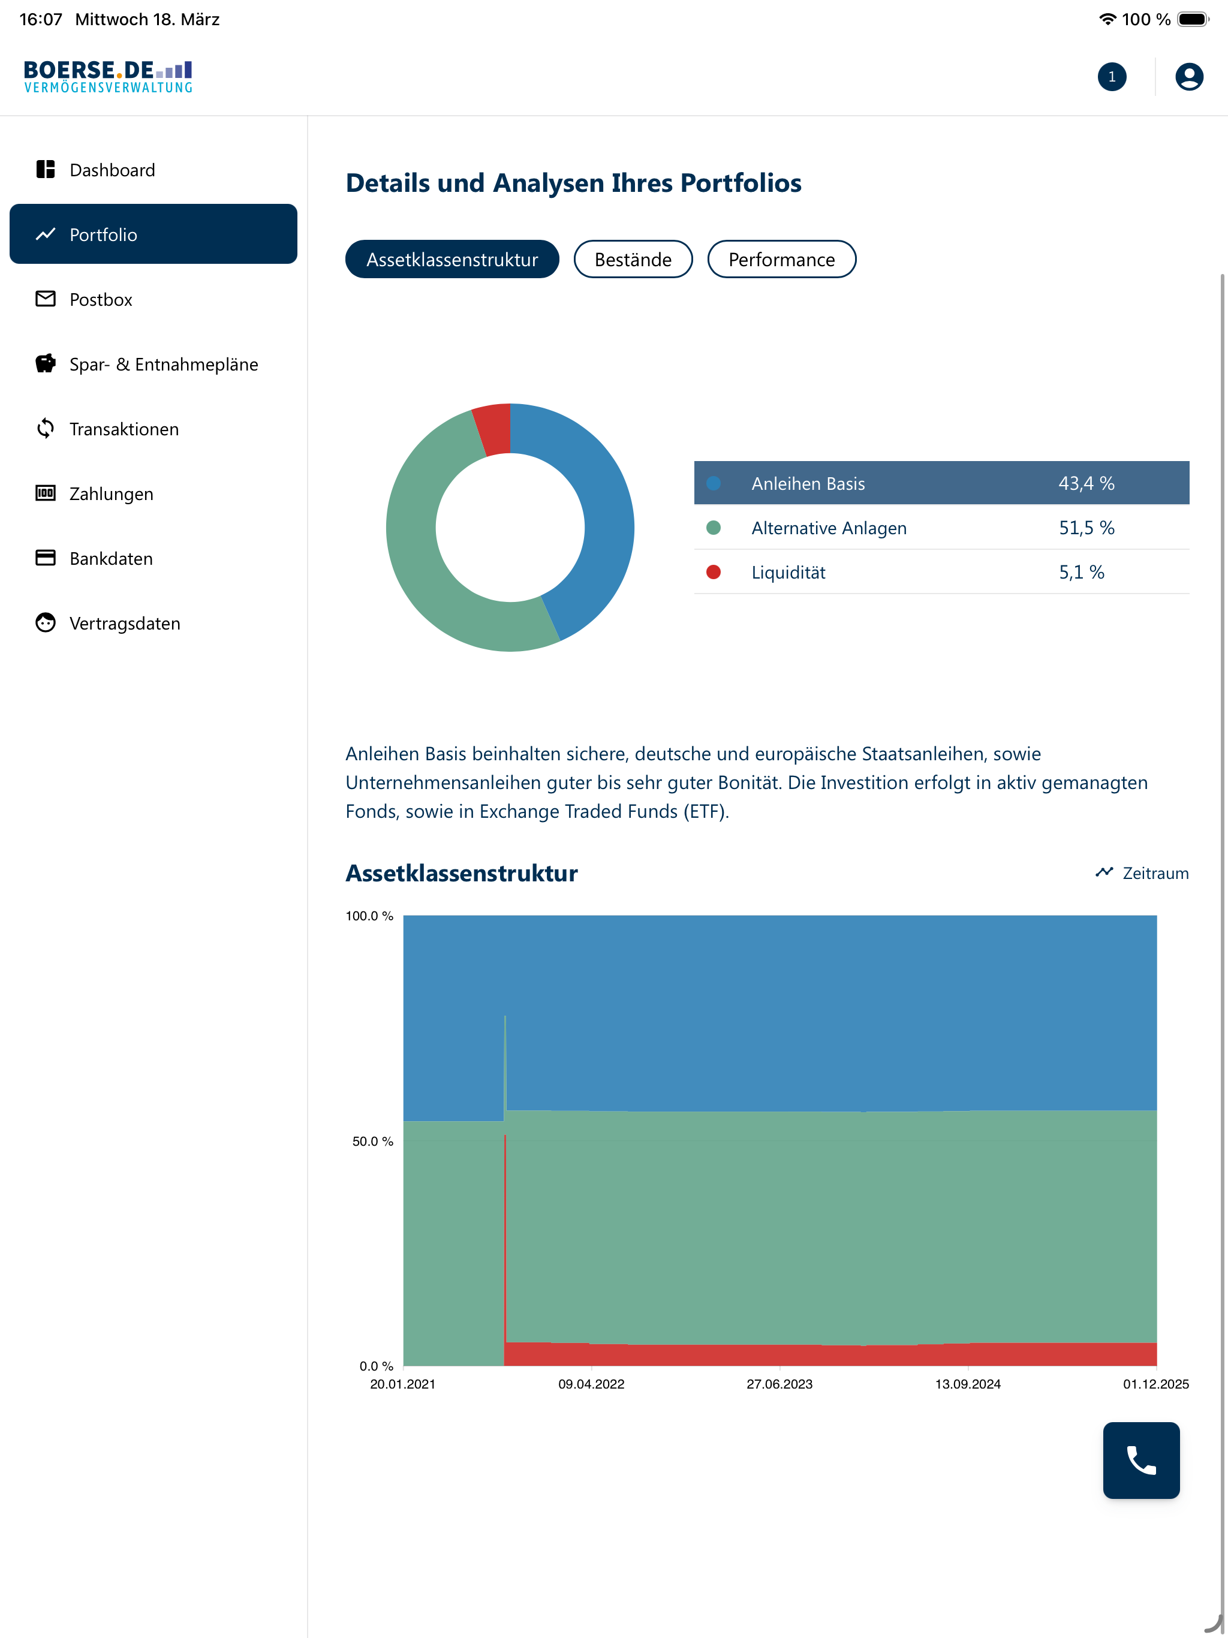Open the Zahlungen page

pos(153,493)
